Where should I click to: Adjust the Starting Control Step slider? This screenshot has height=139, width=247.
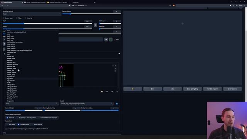pos(62,110)
